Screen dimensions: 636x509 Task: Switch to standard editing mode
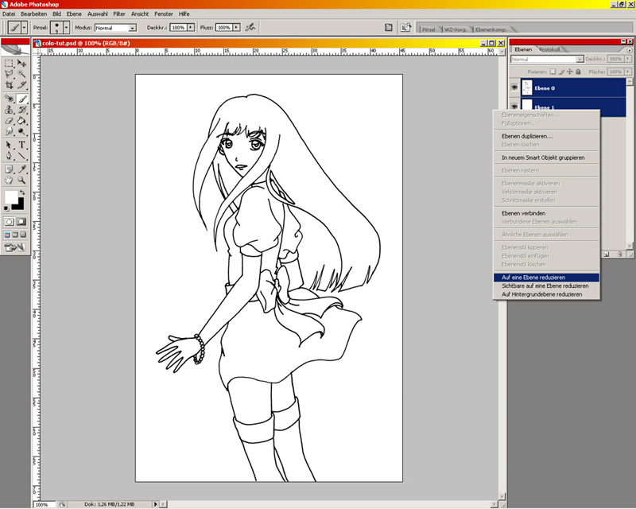(x=9, y=222)
